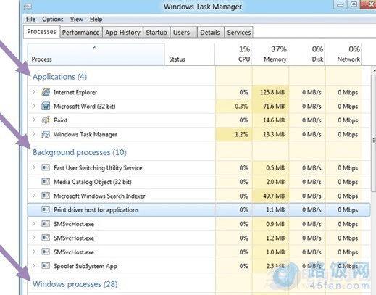The width and height of the screenshot is (376, 295).
Task: Open the Services tab
Action: [239, 33]
